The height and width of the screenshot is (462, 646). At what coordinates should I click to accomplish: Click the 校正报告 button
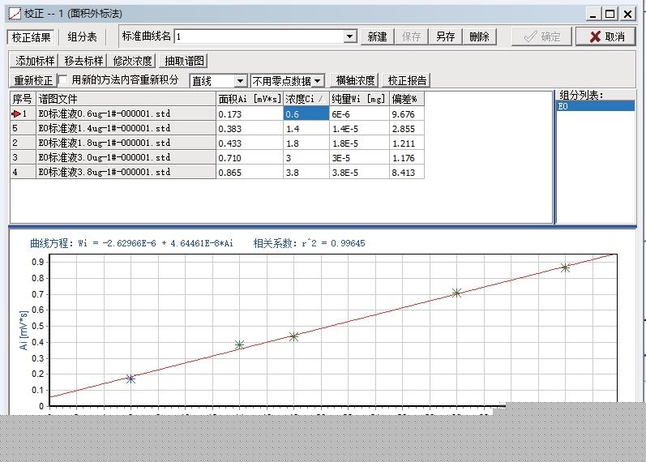click(x=407, y=80)
